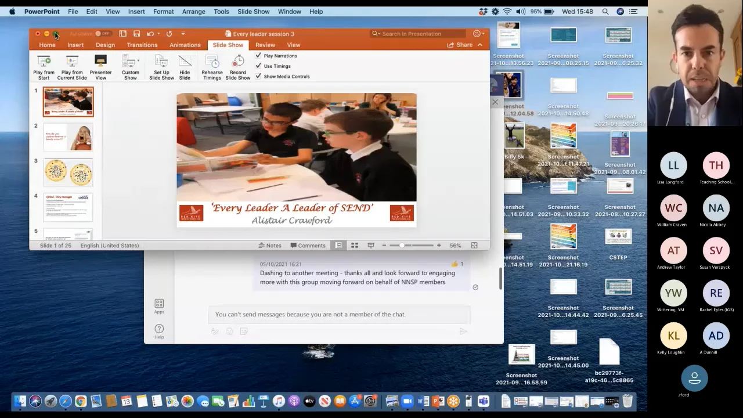Open Set Up Slide Show settings
This screenshot has width=743, height=418.
pos(161,62)
